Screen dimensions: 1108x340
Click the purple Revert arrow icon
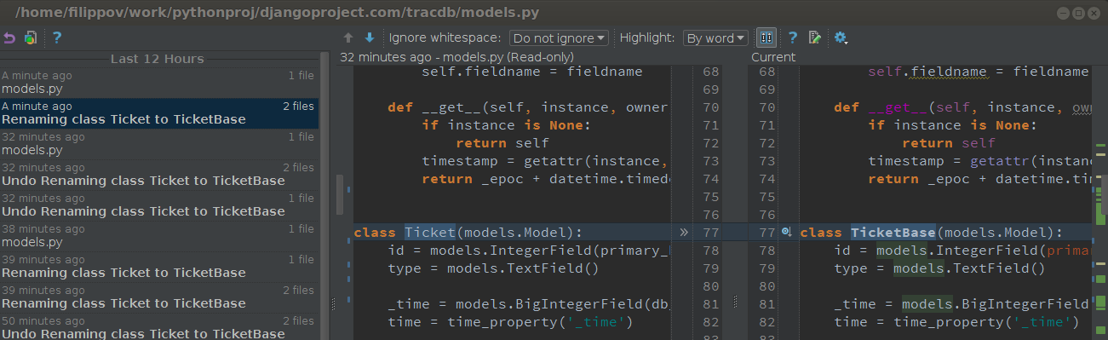[10, 37]
